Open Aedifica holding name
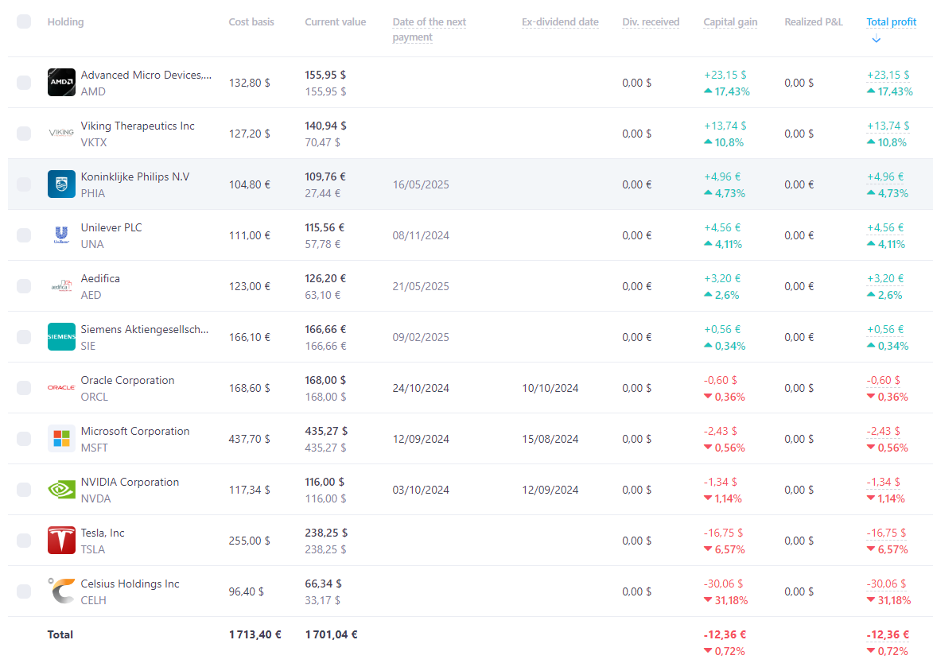933x667 pixels. [100, 278]
